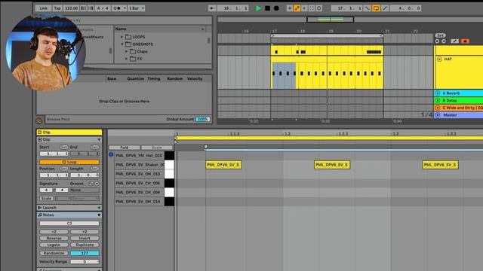
Task: Expand the Claps folder
Action: click(126, 52)
